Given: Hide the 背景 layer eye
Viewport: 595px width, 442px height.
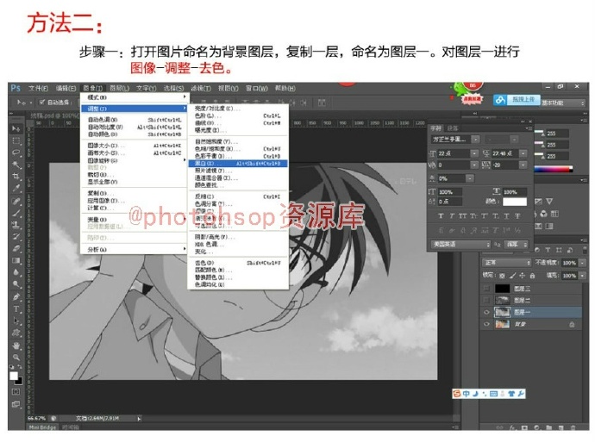Looking at the screenshot, I should tap(486, 325).
